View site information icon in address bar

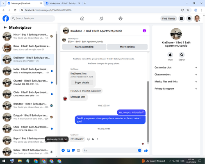22,10
